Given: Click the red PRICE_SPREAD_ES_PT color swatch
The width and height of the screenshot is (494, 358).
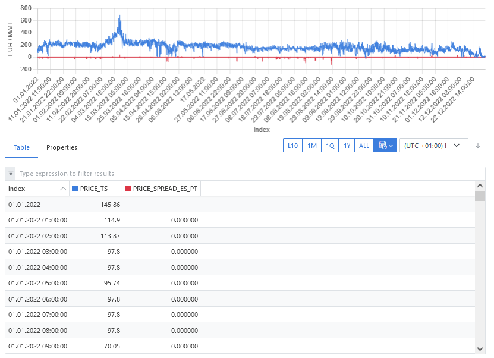Looking at the screenshot, I should pyautogui.click(x=128, y=189).
